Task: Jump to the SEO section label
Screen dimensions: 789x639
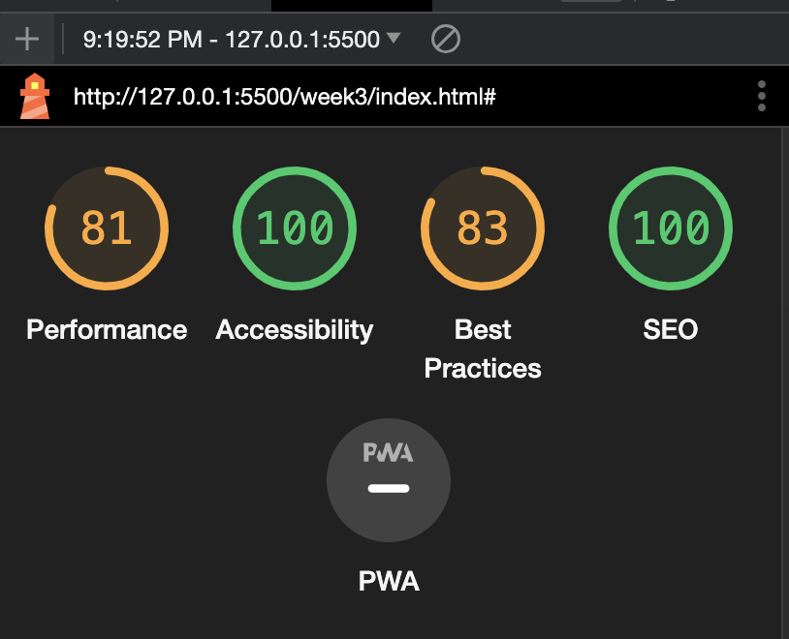Action: tap(670, 329)
